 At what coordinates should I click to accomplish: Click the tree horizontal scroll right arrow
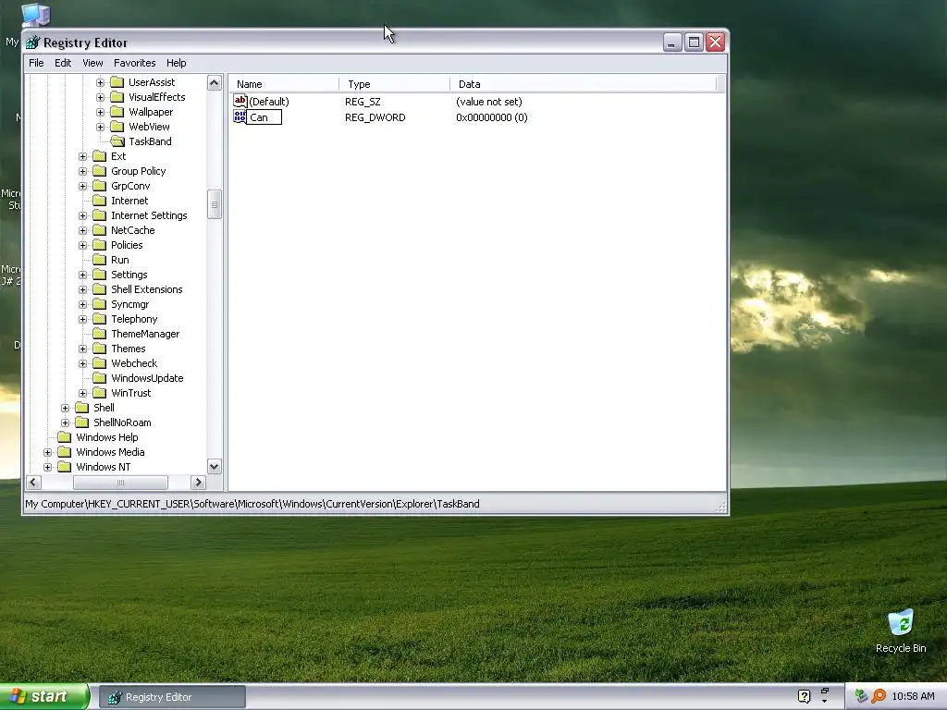(198, 483)
